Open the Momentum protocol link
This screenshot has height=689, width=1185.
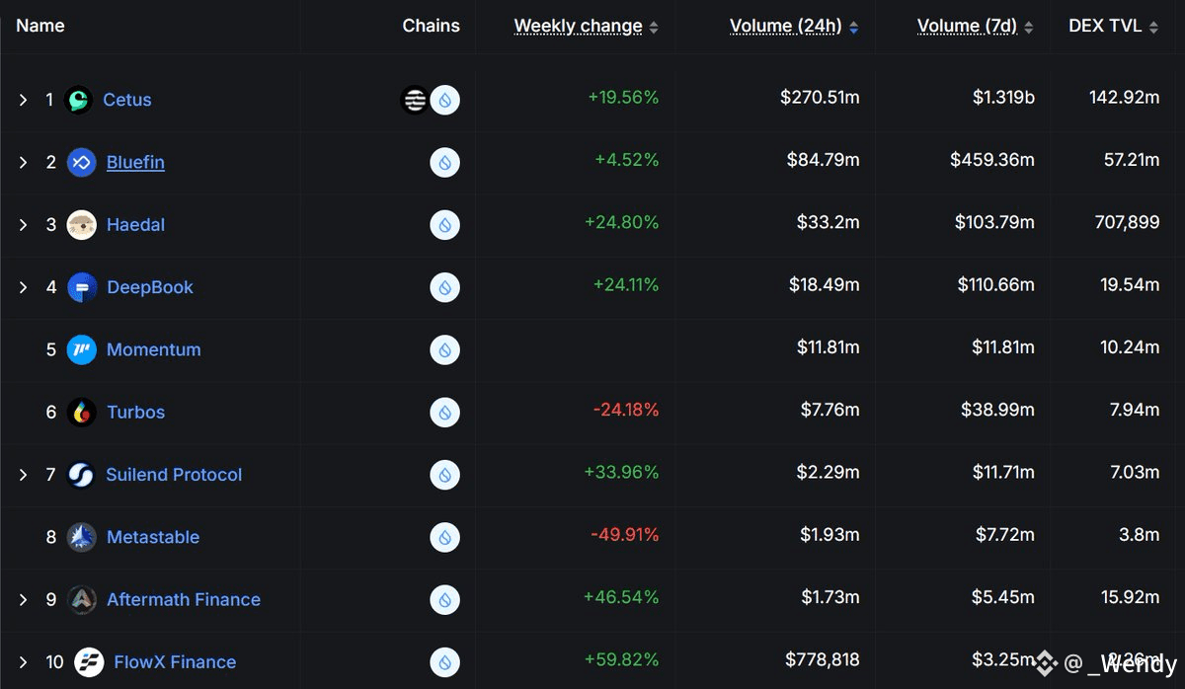(153, 349)
